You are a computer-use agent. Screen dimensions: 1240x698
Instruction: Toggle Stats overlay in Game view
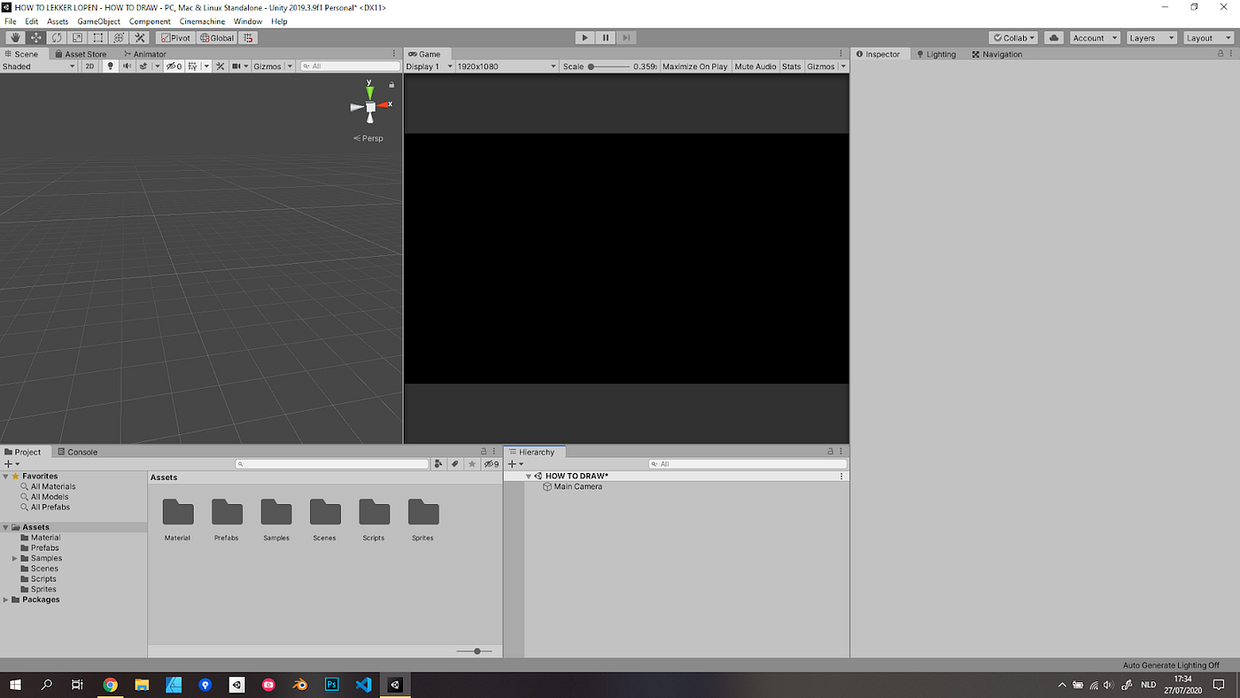[792, 66]
